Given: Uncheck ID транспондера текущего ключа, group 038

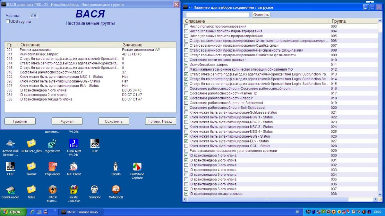Looking at the screenshot, I should click(186, 194).
